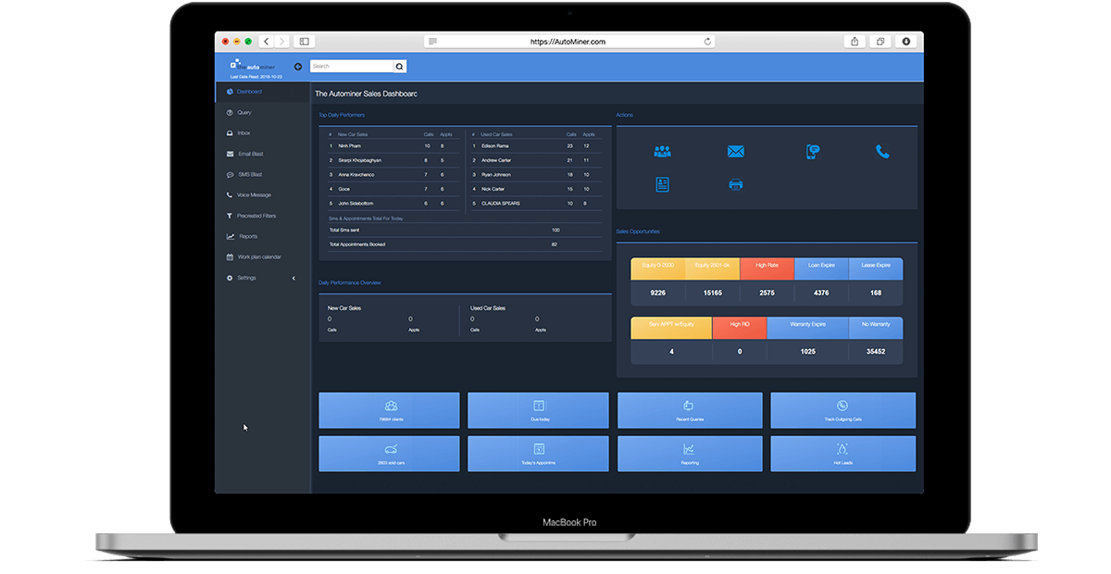The height and width of the screenshot is (574, 1111).
Task: Select the High RO opportunity header
Action: coord(740,328)
